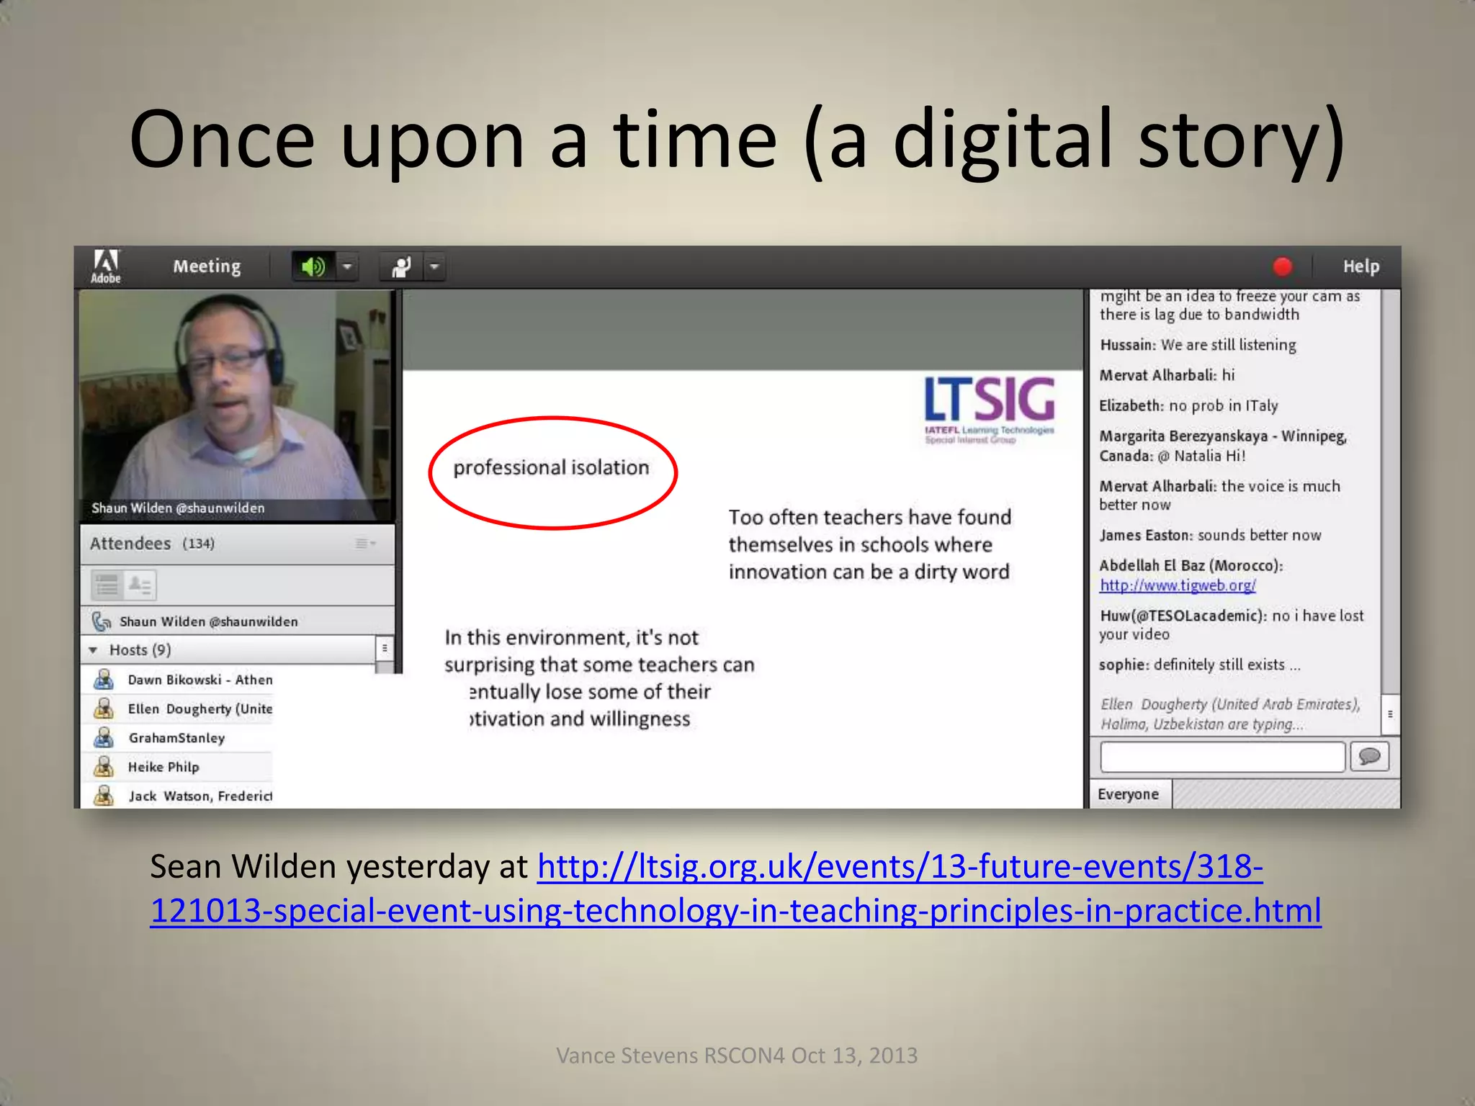Image resolution: width=1475 pixels, height=1106 pixels.
Task: Open the Help menu
Action: tap(1360, 266)
